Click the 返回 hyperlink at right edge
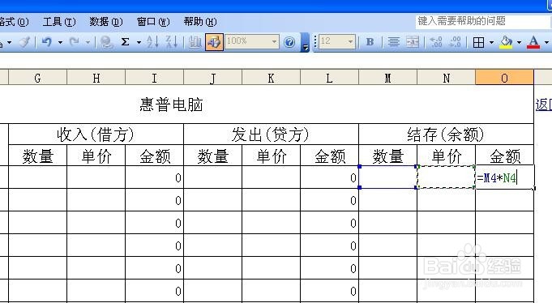The width and height of the screenshot is (552, 303). pyautogui.click(x=544, y=105)
